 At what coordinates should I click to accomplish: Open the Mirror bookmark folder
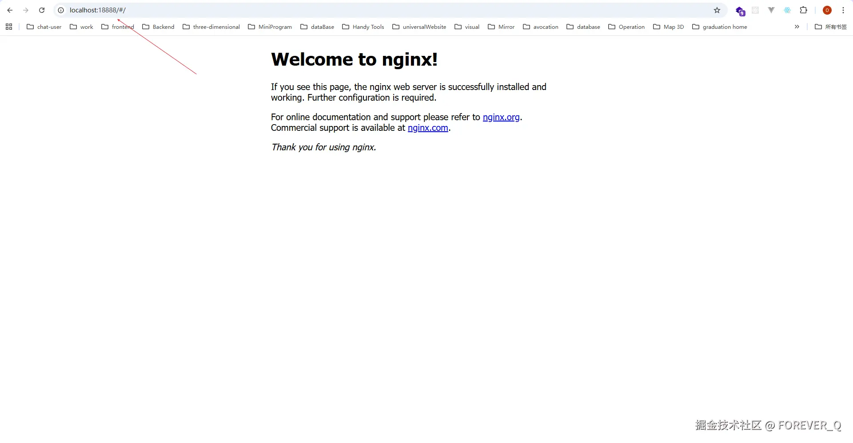501,27
